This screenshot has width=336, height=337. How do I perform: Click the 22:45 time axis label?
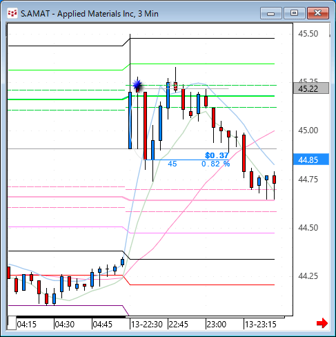[179, 325]
